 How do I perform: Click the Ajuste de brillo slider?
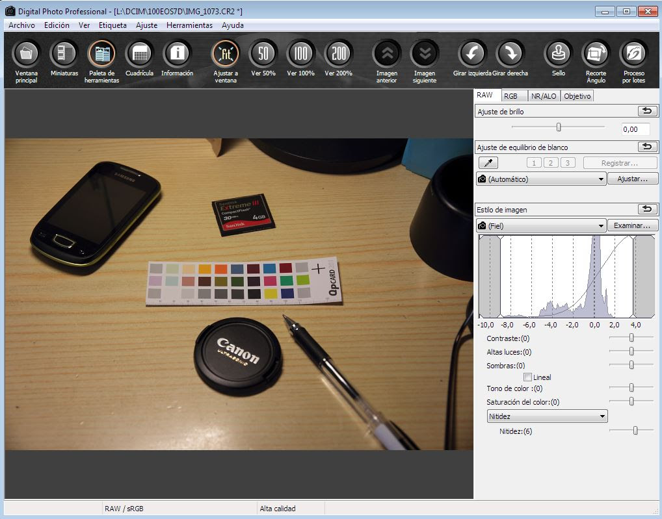coord(558,127)
